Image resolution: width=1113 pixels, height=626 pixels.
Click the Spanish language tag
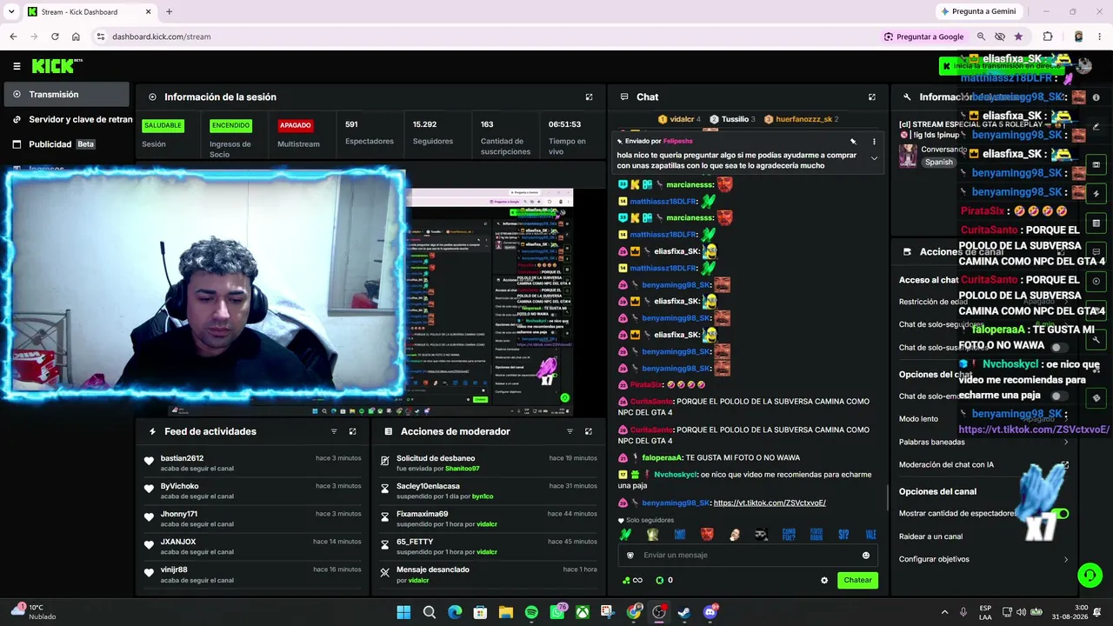939,163
